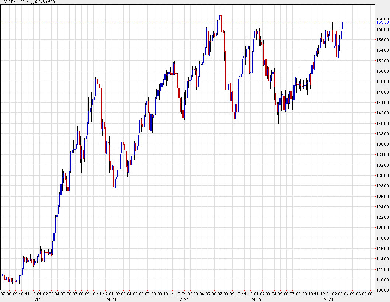Click the price axis area on the right edge
The image size is (390, 302).
[382, 147]
